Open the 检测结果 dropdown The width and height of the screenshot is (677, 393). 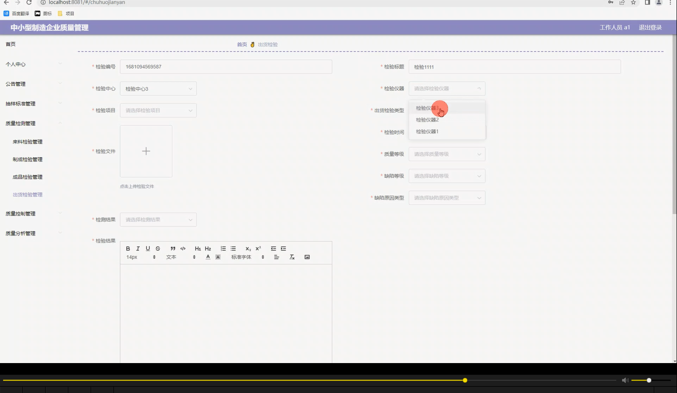pyautogui.click(x=158, y=220)
